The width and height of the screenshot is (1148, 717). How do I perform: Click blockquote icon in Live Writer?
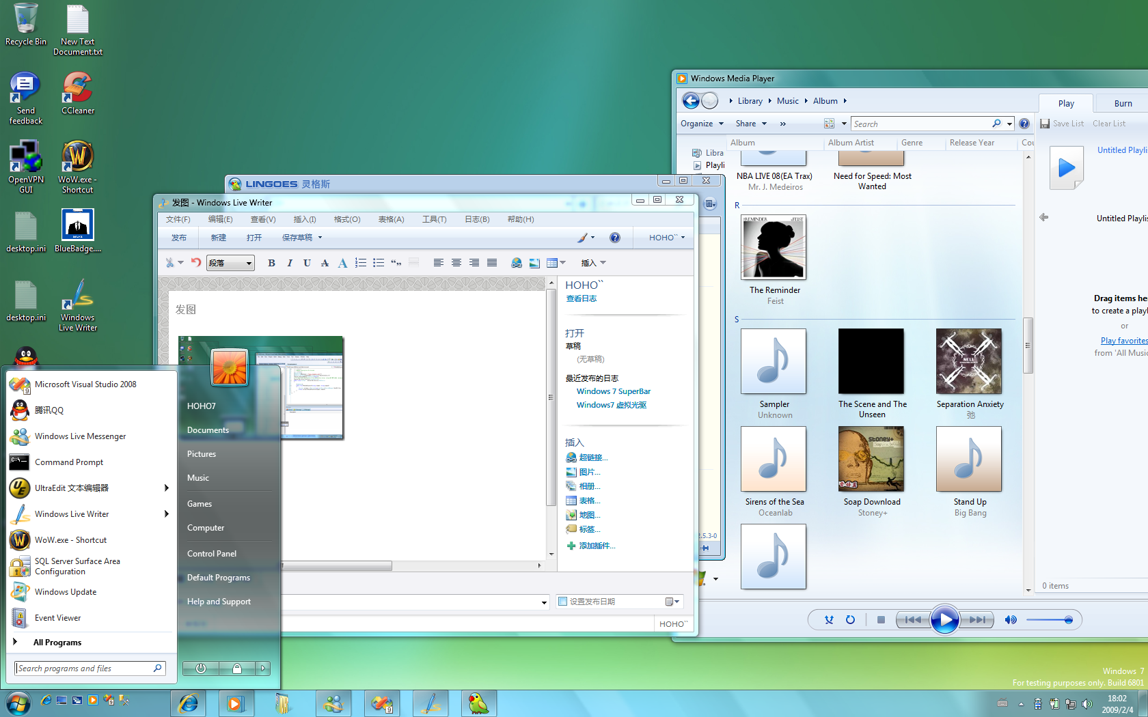point(396,263)
